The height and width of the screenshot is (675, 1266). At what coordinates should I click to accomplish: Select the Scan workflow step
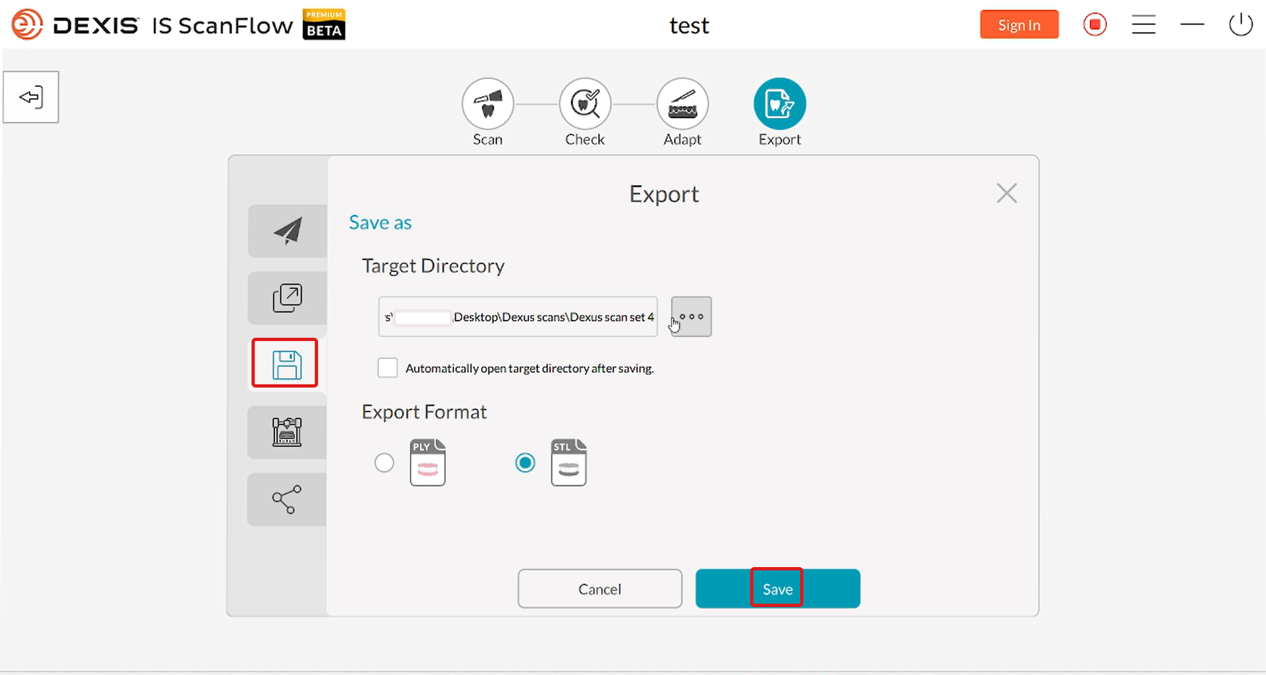488,103
